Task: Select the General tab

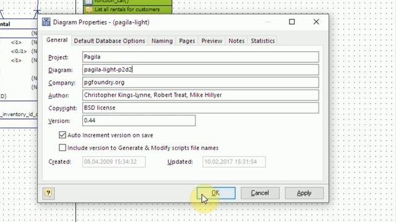Action: 57,40
